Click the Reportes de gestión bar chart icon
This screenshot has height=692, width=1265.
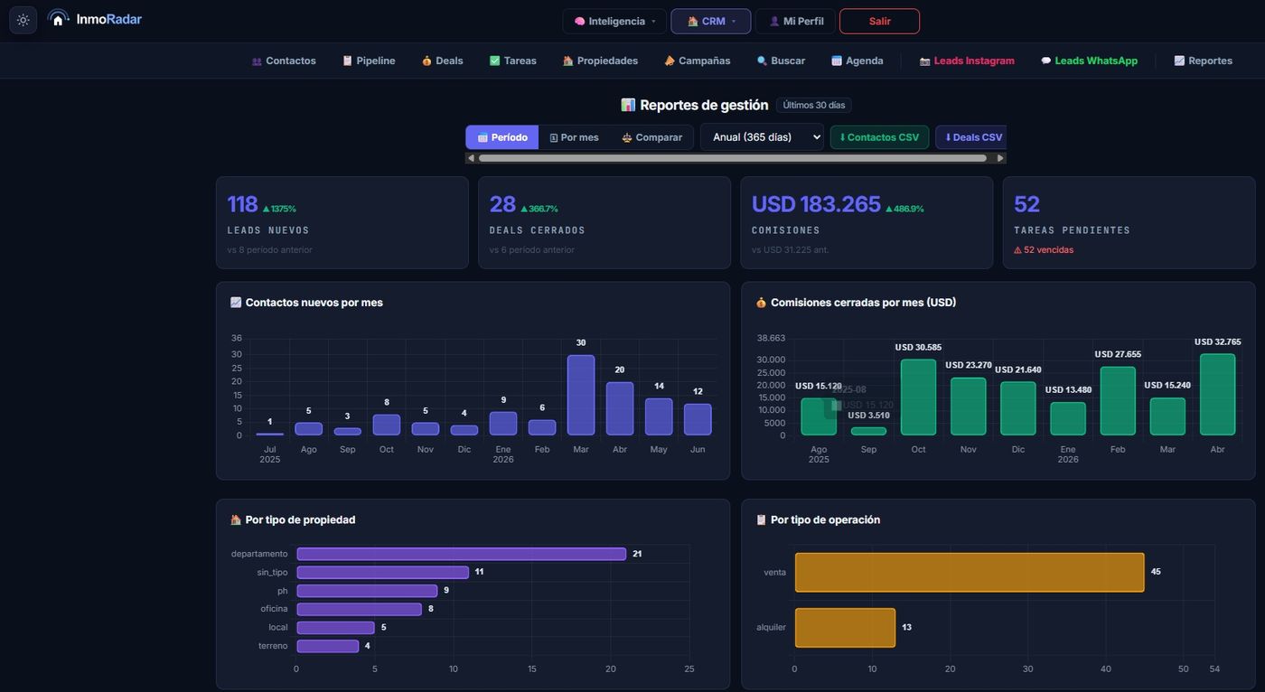click(x=628, y=105)
